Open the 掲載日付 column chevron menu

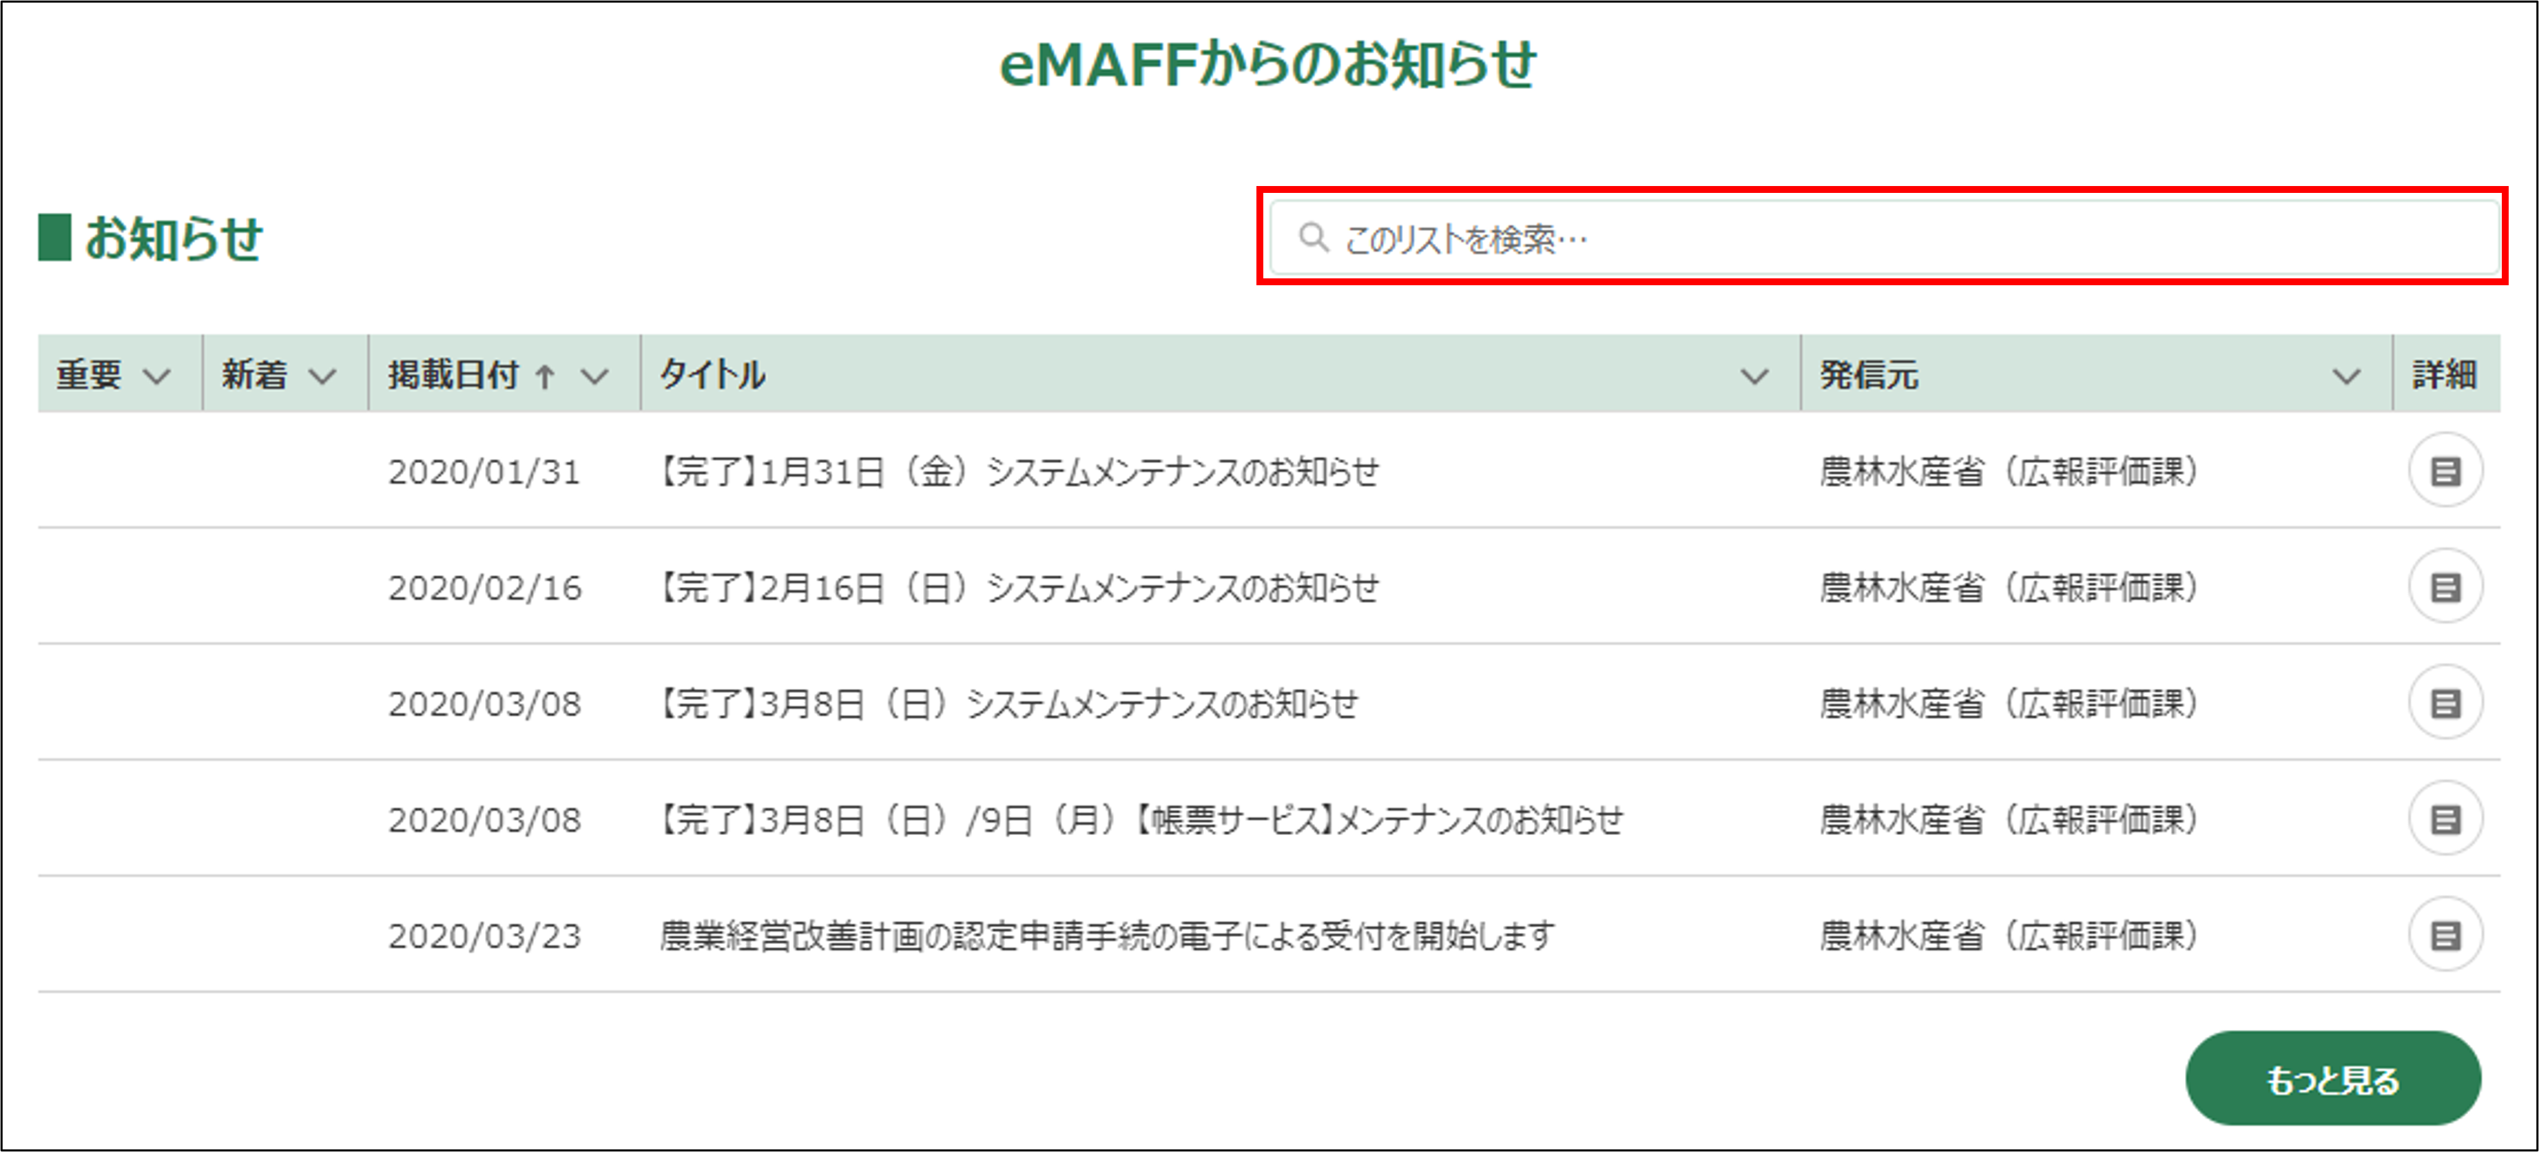point(594,376)
